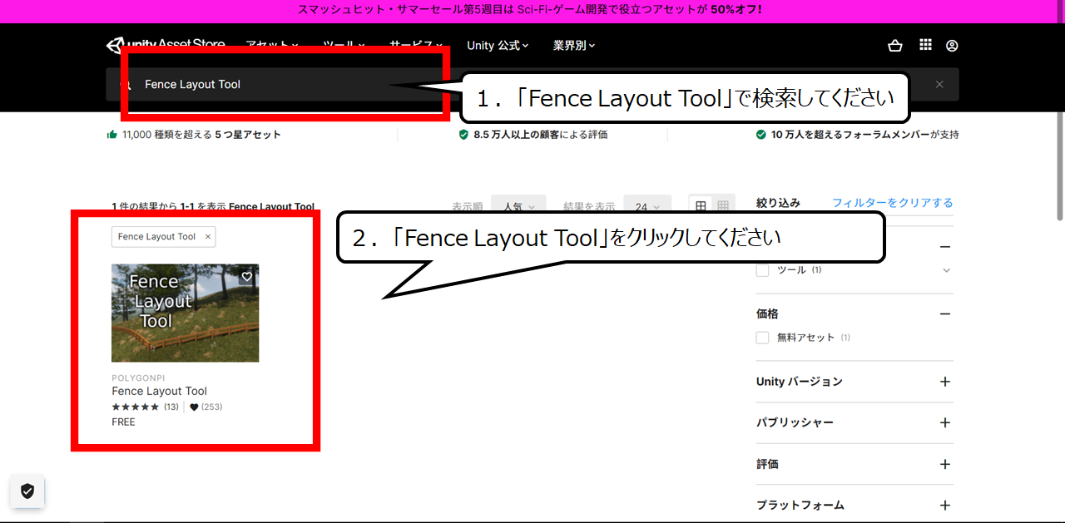1065x523 pixels.
Task: Check the 無料アセット price checkbox
Action: point(762,338)
